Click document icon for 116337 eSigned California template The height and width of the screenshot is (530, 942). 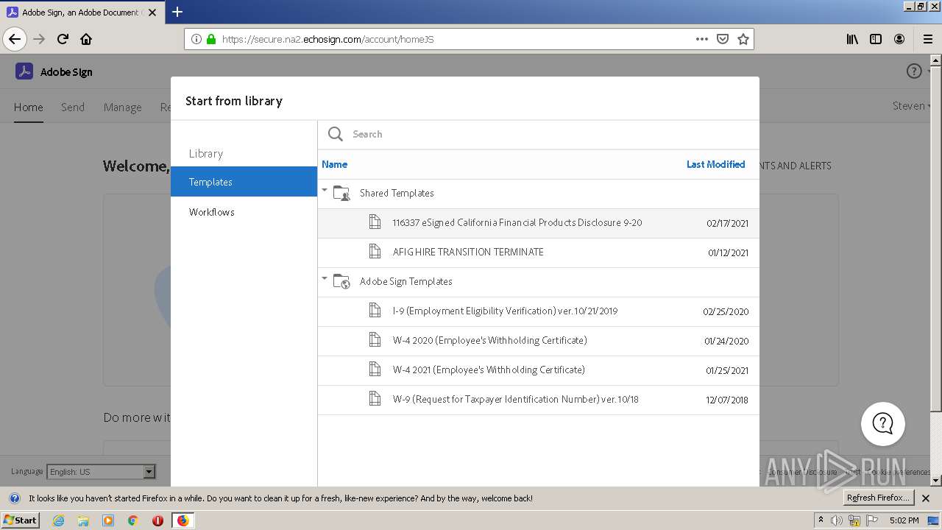click(x=375, y=222)
